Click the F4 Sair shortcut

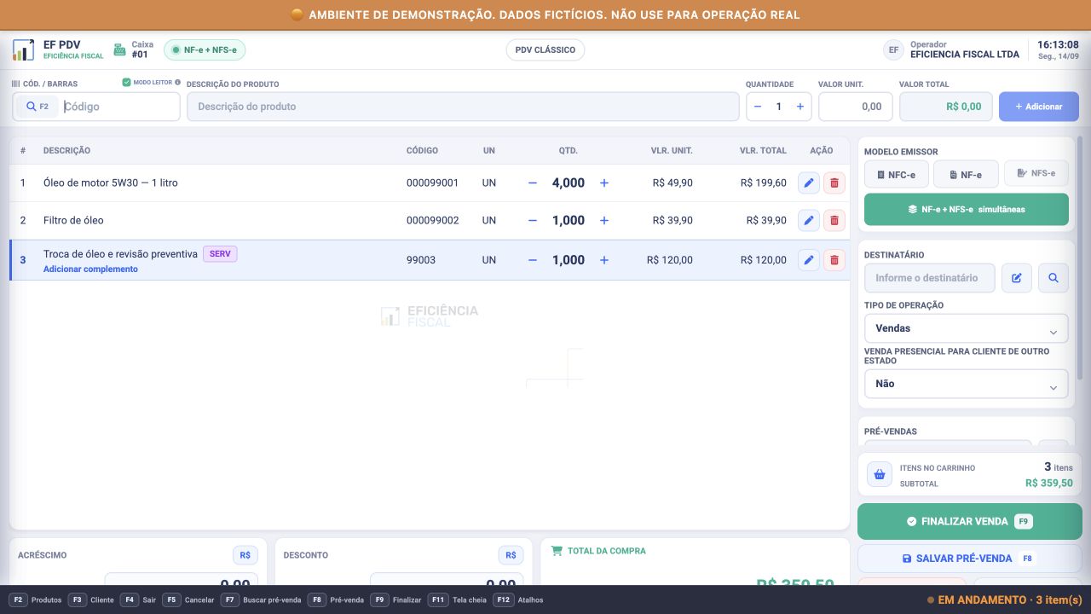click(138, 600)
